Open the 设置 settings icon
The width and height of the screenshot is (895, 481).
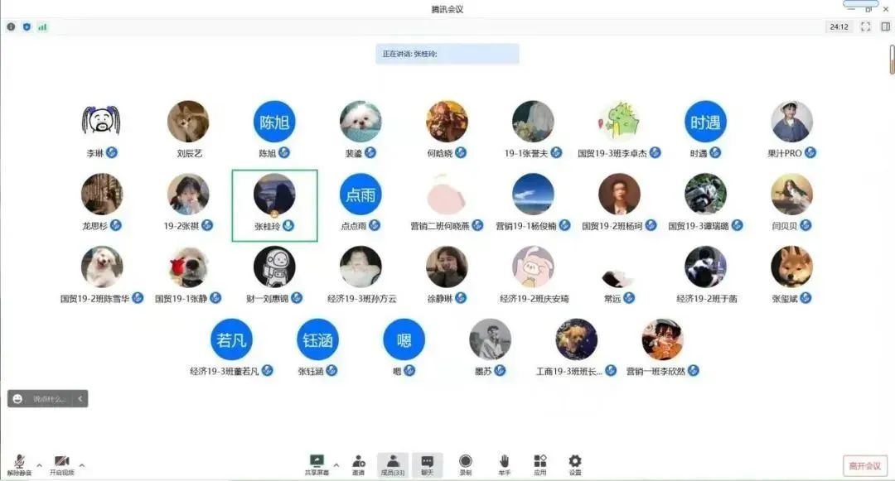(573, 459)
